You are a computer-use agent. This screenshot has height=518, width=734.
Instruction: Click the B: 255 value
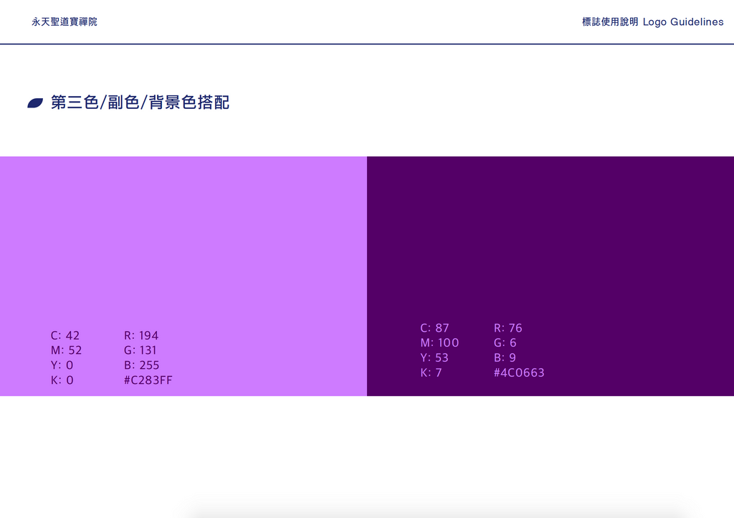pyautogui.click(x=141, y=365)
